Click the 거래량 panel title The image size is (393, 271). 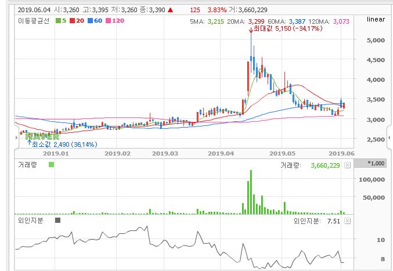[27, 165]
